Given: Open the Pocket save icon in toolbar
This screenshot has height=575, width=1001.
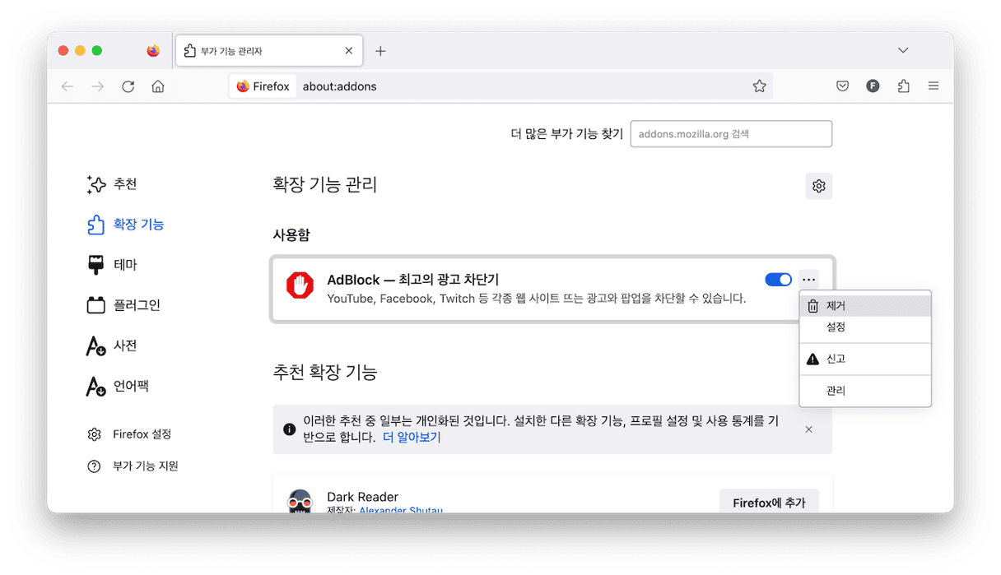Looking at the screenshot, I should pos(842,86).
